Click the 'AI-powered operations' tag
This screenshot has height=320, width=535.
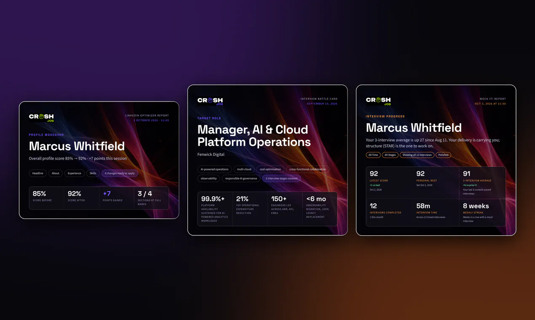coord(214,169)
